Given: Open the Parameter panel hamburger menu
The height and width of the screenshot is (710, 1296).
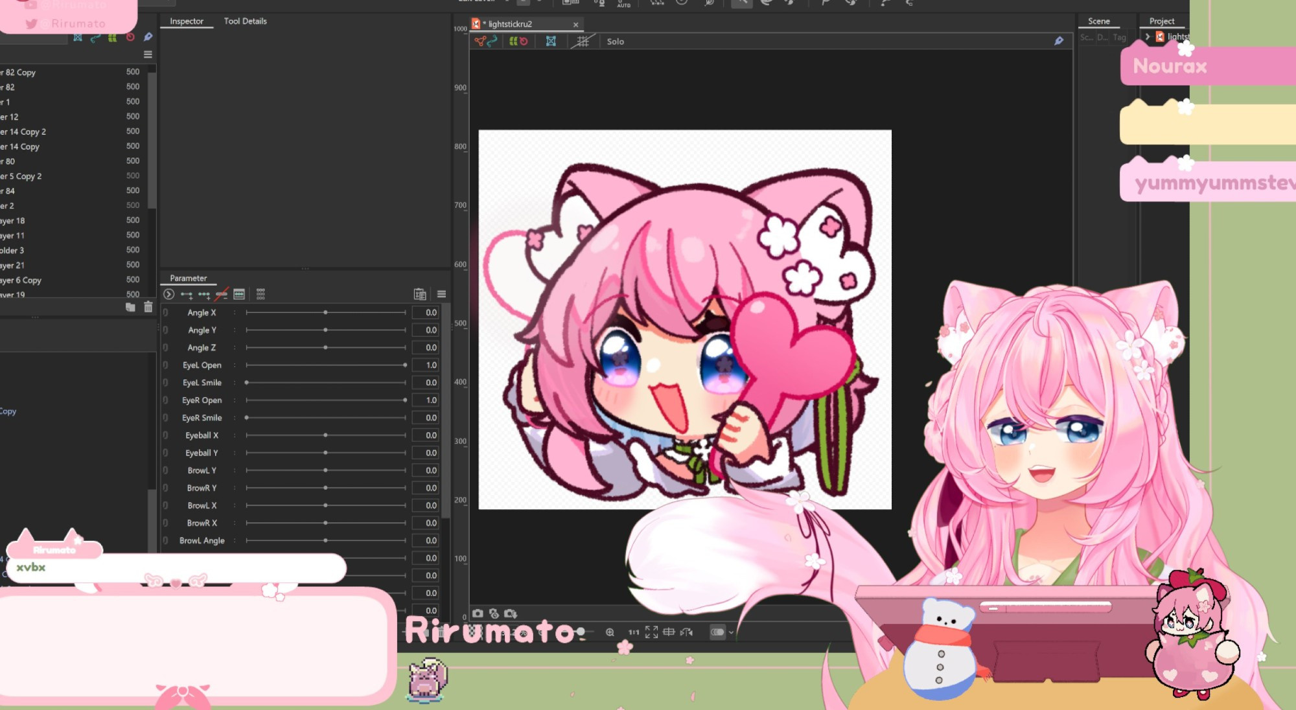Looking at the screenshot, I should 441,294.
